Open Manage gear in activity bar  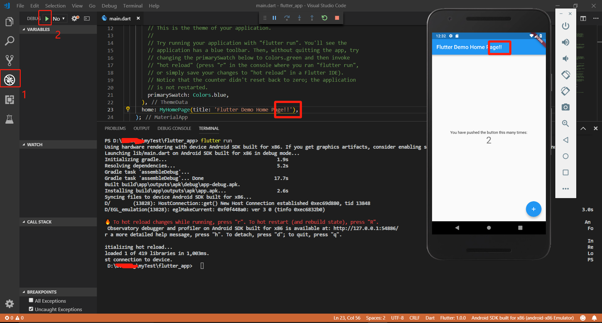click(9, 304)
